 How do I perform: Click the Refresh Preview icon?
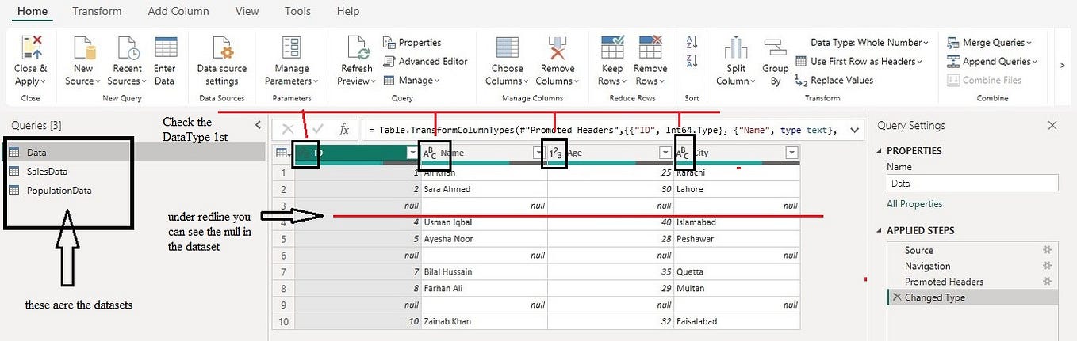click(x=358, y=48)
